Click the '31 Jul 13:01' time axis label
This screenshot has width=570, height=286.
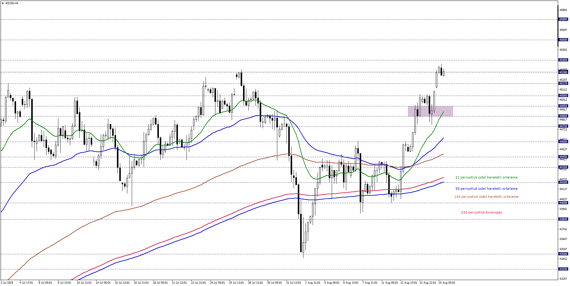pyautogui.click(x=294, y=283)
